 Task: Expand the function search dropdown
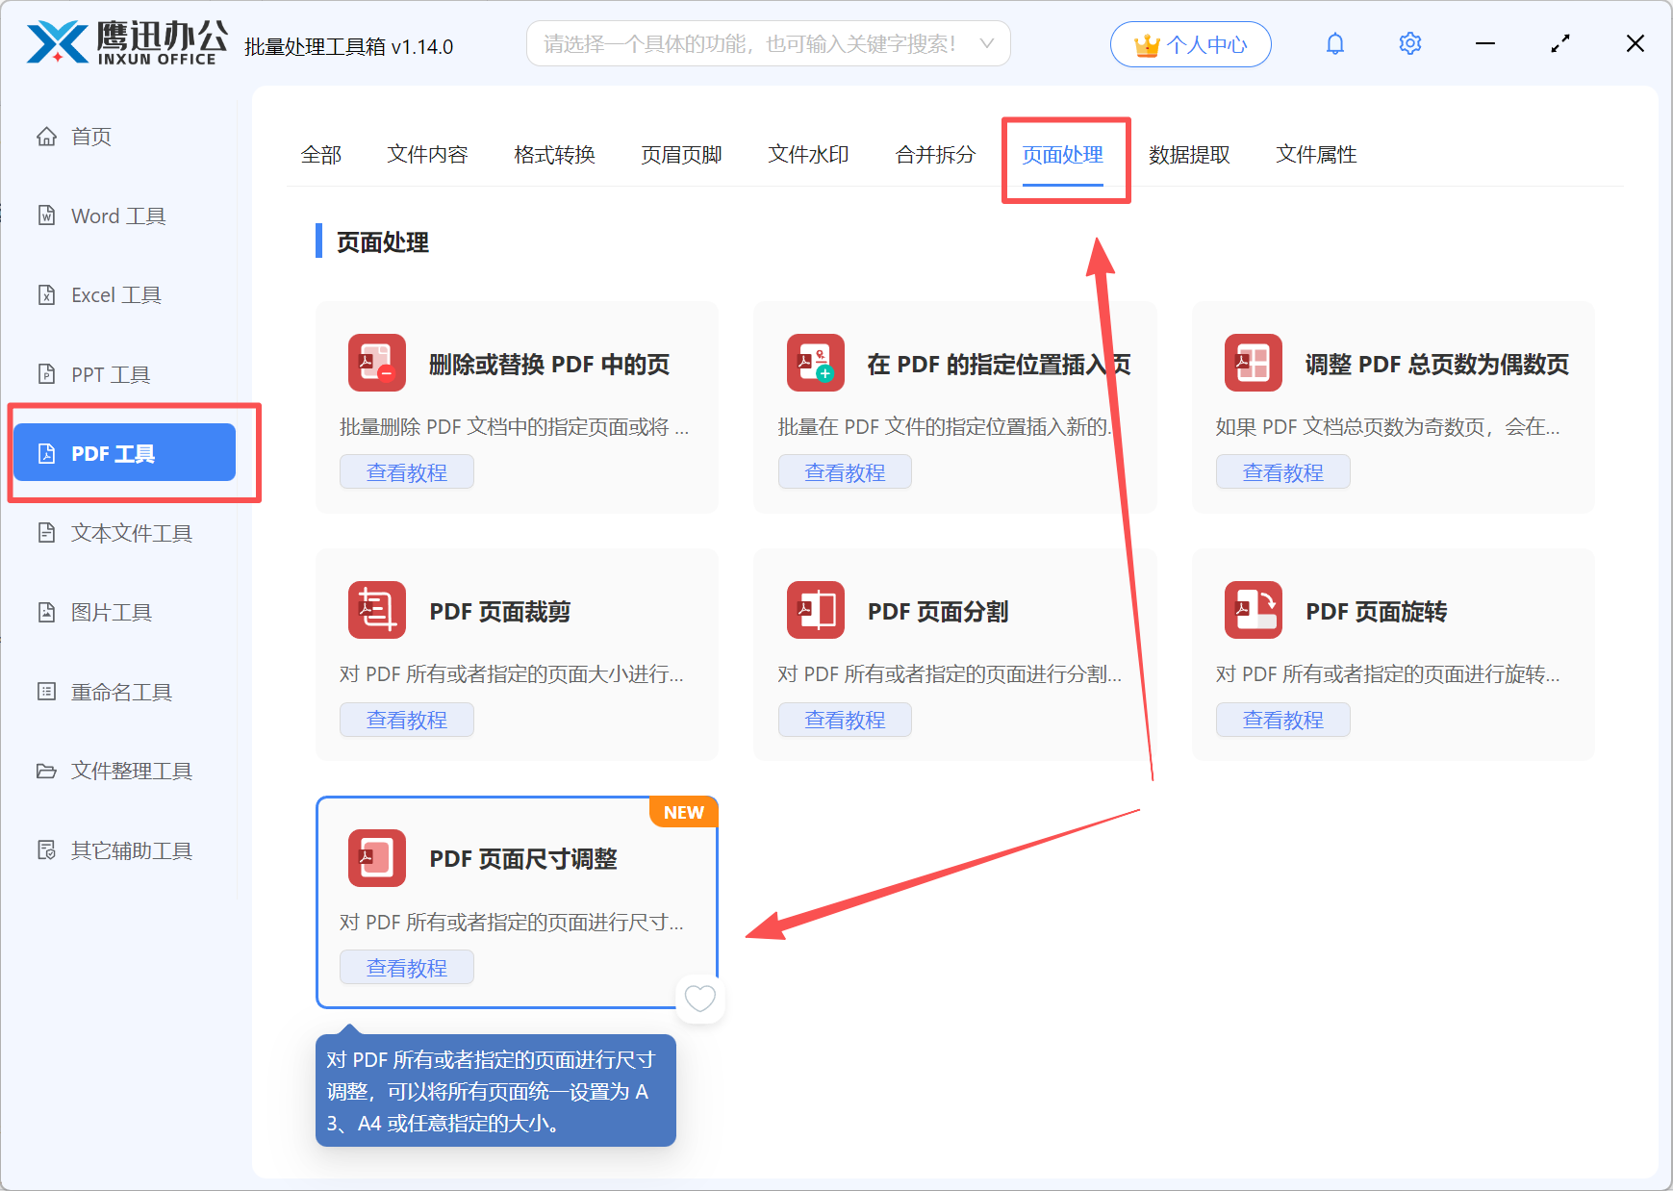coord(986,43)
